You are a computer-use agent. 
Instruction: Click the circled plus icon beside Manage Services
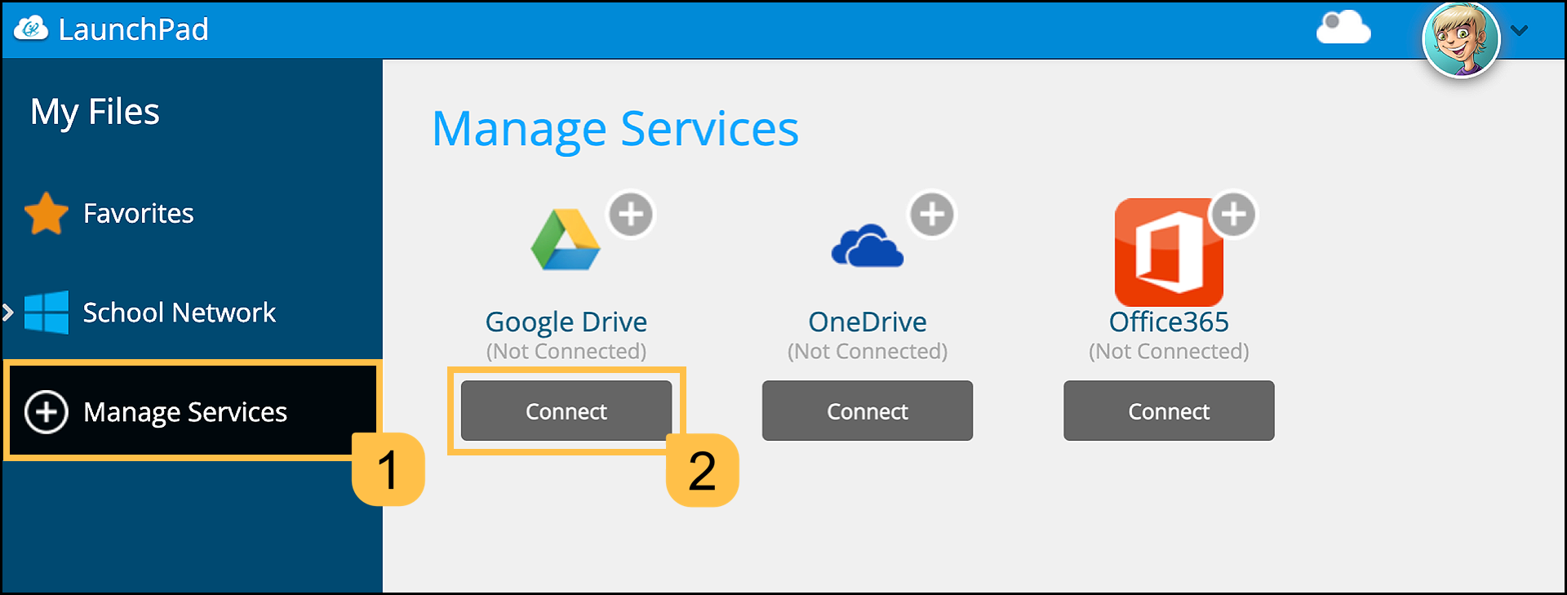47,412
